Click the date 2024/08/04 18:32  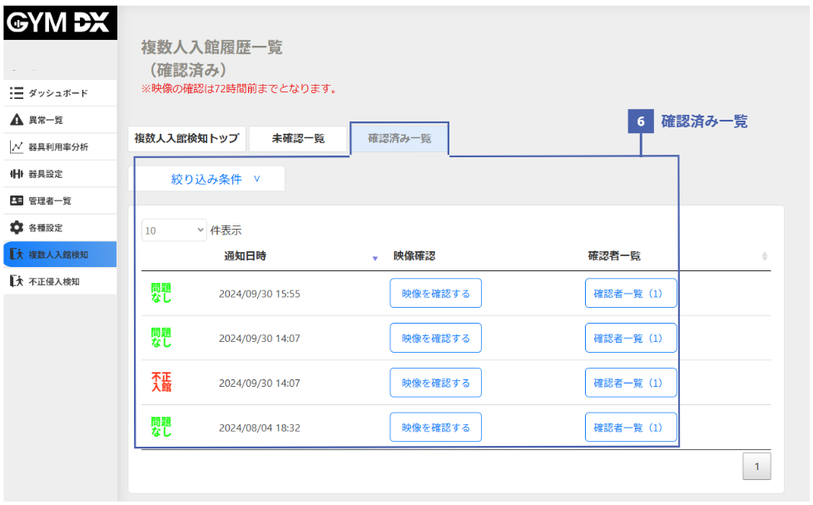[x=260, y=428]
